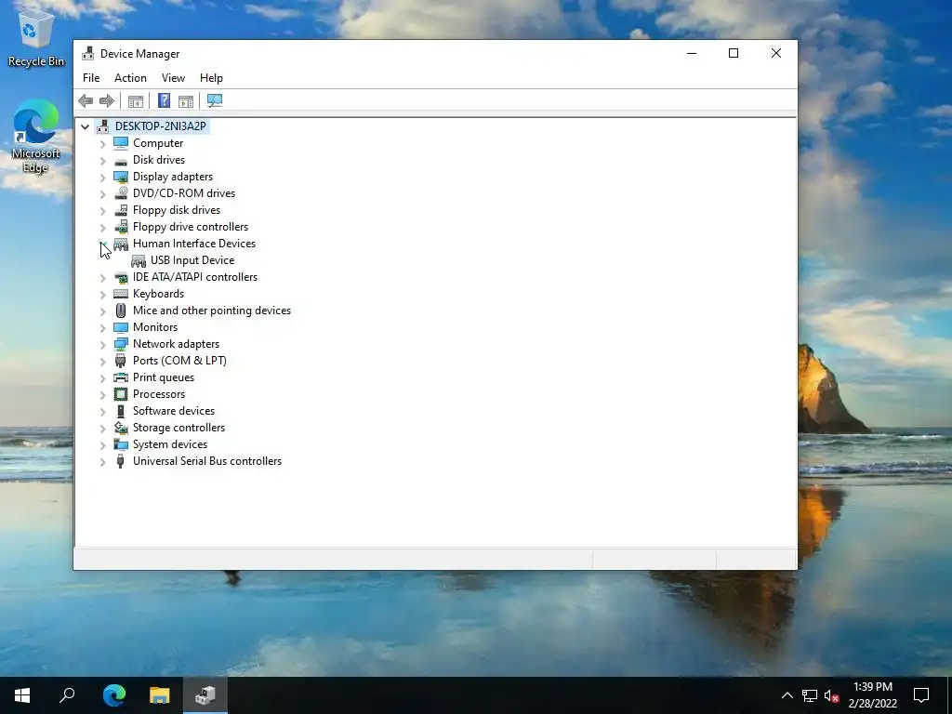Expand the Print queues category
The width and height of the screenshot is (952, 714).
coord(102,378)
